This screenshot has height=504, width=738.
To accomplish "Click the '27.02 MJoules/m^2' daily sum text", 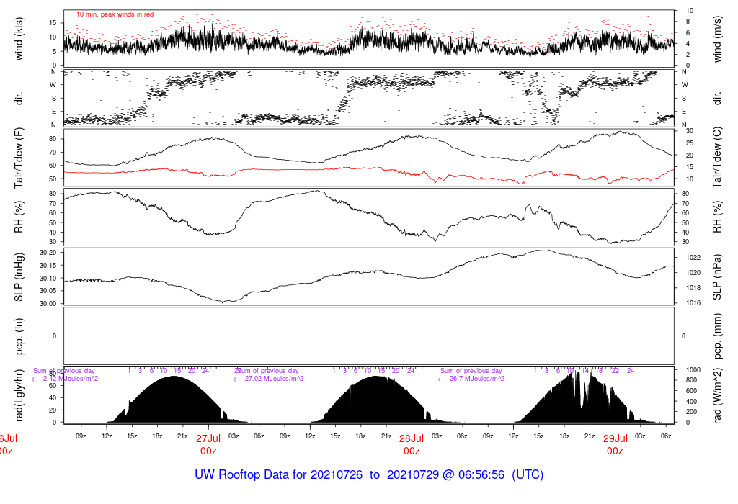I will pos(268,379).
